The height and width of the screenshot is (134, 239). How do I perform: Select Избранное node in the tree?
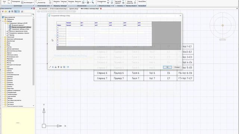tap(10, 19)
